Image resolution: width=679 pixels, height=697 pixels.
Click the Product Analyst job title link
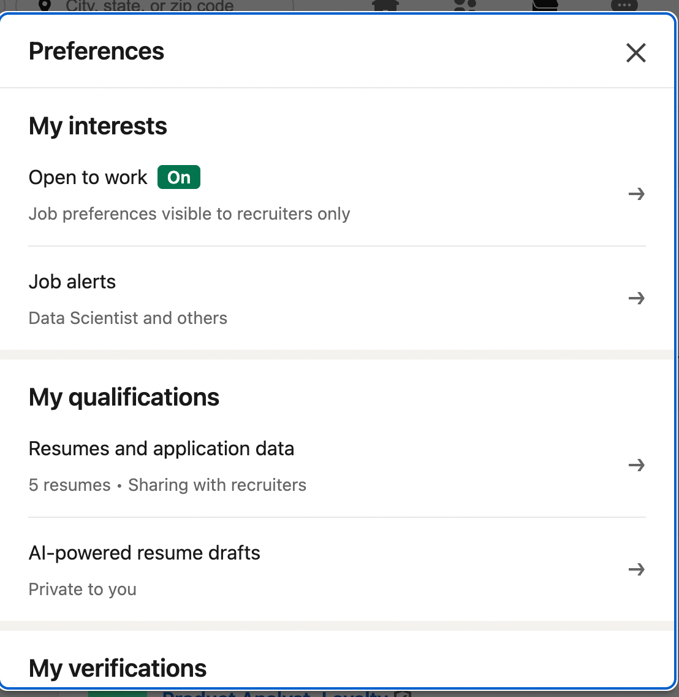(276, 693)
